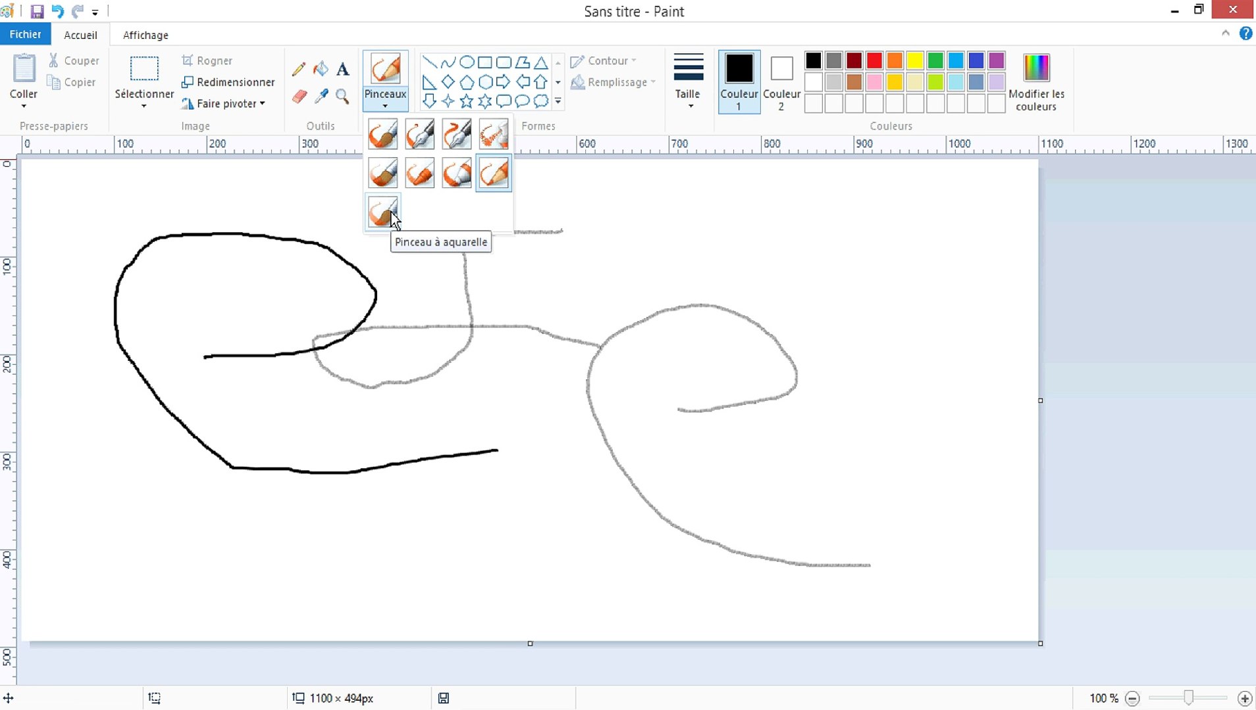
Task: Pick the purple color swatch
Action: (997, 60)
